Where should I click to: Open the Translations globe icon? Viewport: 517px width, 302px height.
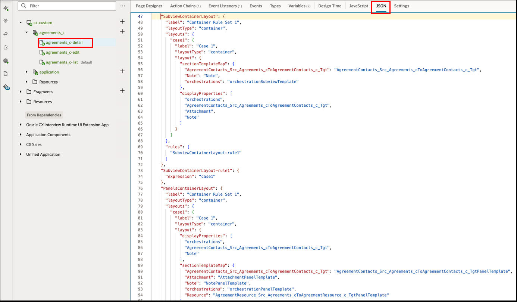click(6, 61)
